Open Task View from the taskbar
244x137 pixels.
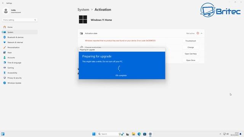(x=128, y=134)
